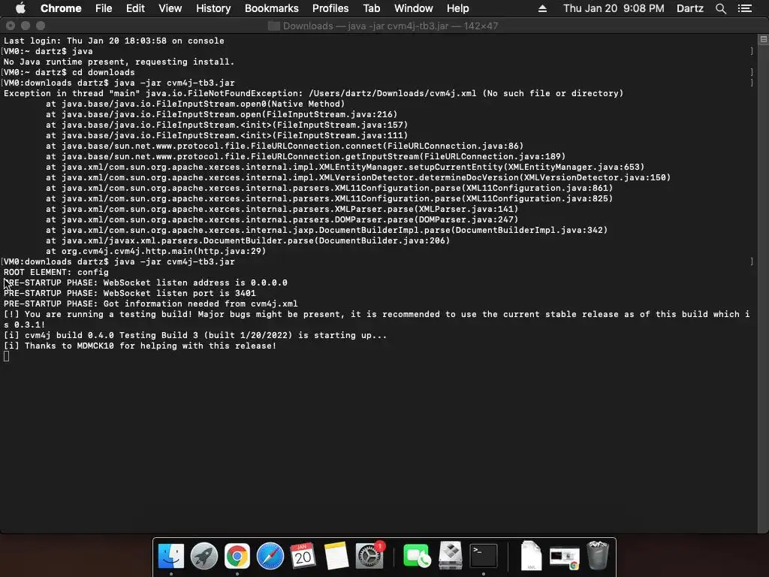Click 'DocumentBuilderImpl.java:342' stack trace line
The width and height of the screenshot is (769, 577).
pyautogui.click(x=327, y=230)
